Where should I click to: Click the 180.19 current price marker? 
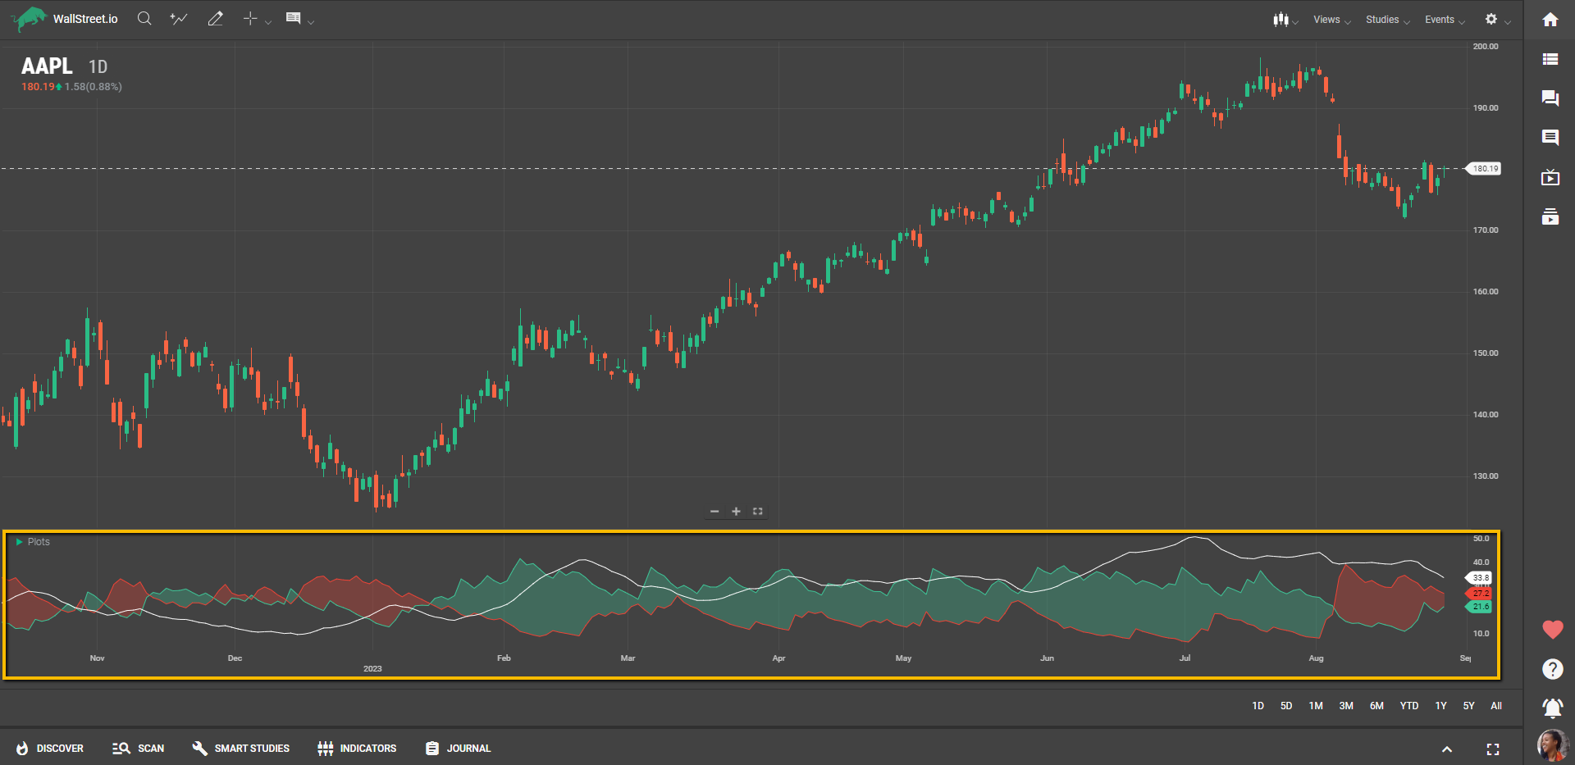(x=1484, y=169)
